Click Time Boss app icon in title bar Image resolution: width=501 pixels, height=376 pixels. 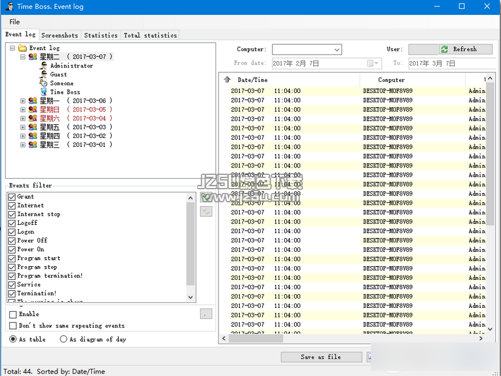coord(9,6)
